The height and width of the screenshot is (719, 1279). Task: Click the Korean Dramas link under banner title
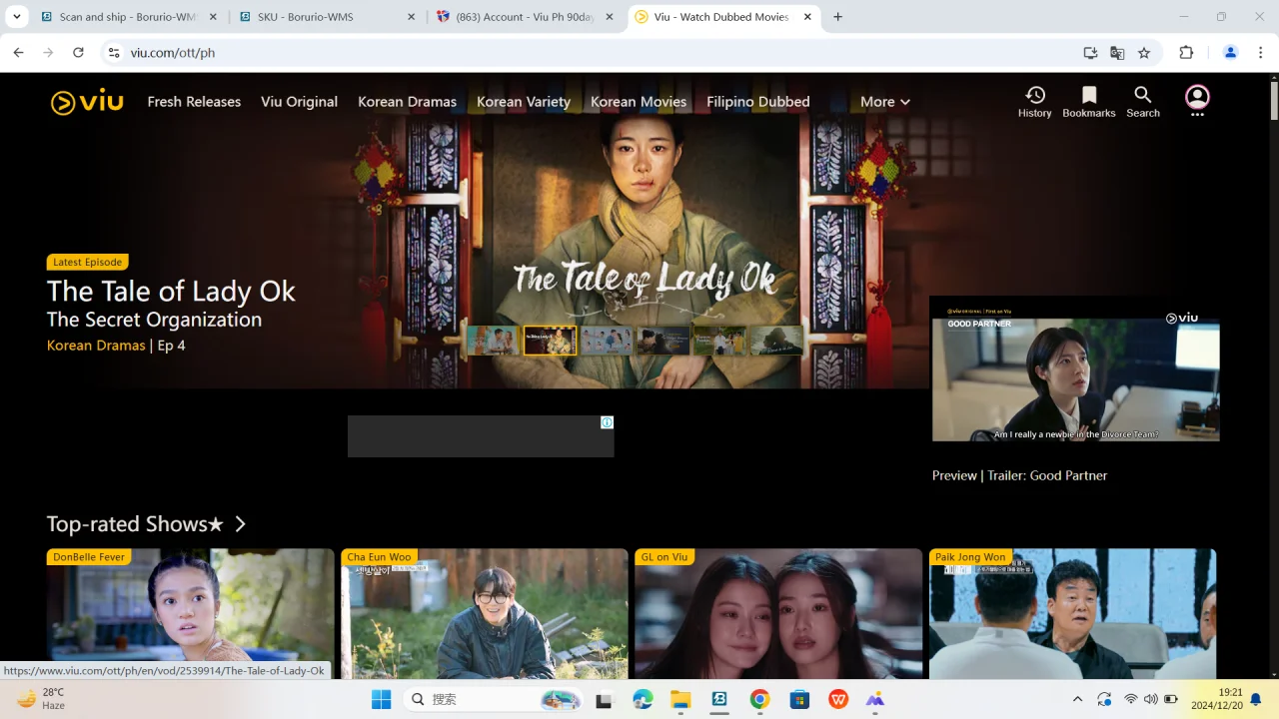[x=96, y=346]
